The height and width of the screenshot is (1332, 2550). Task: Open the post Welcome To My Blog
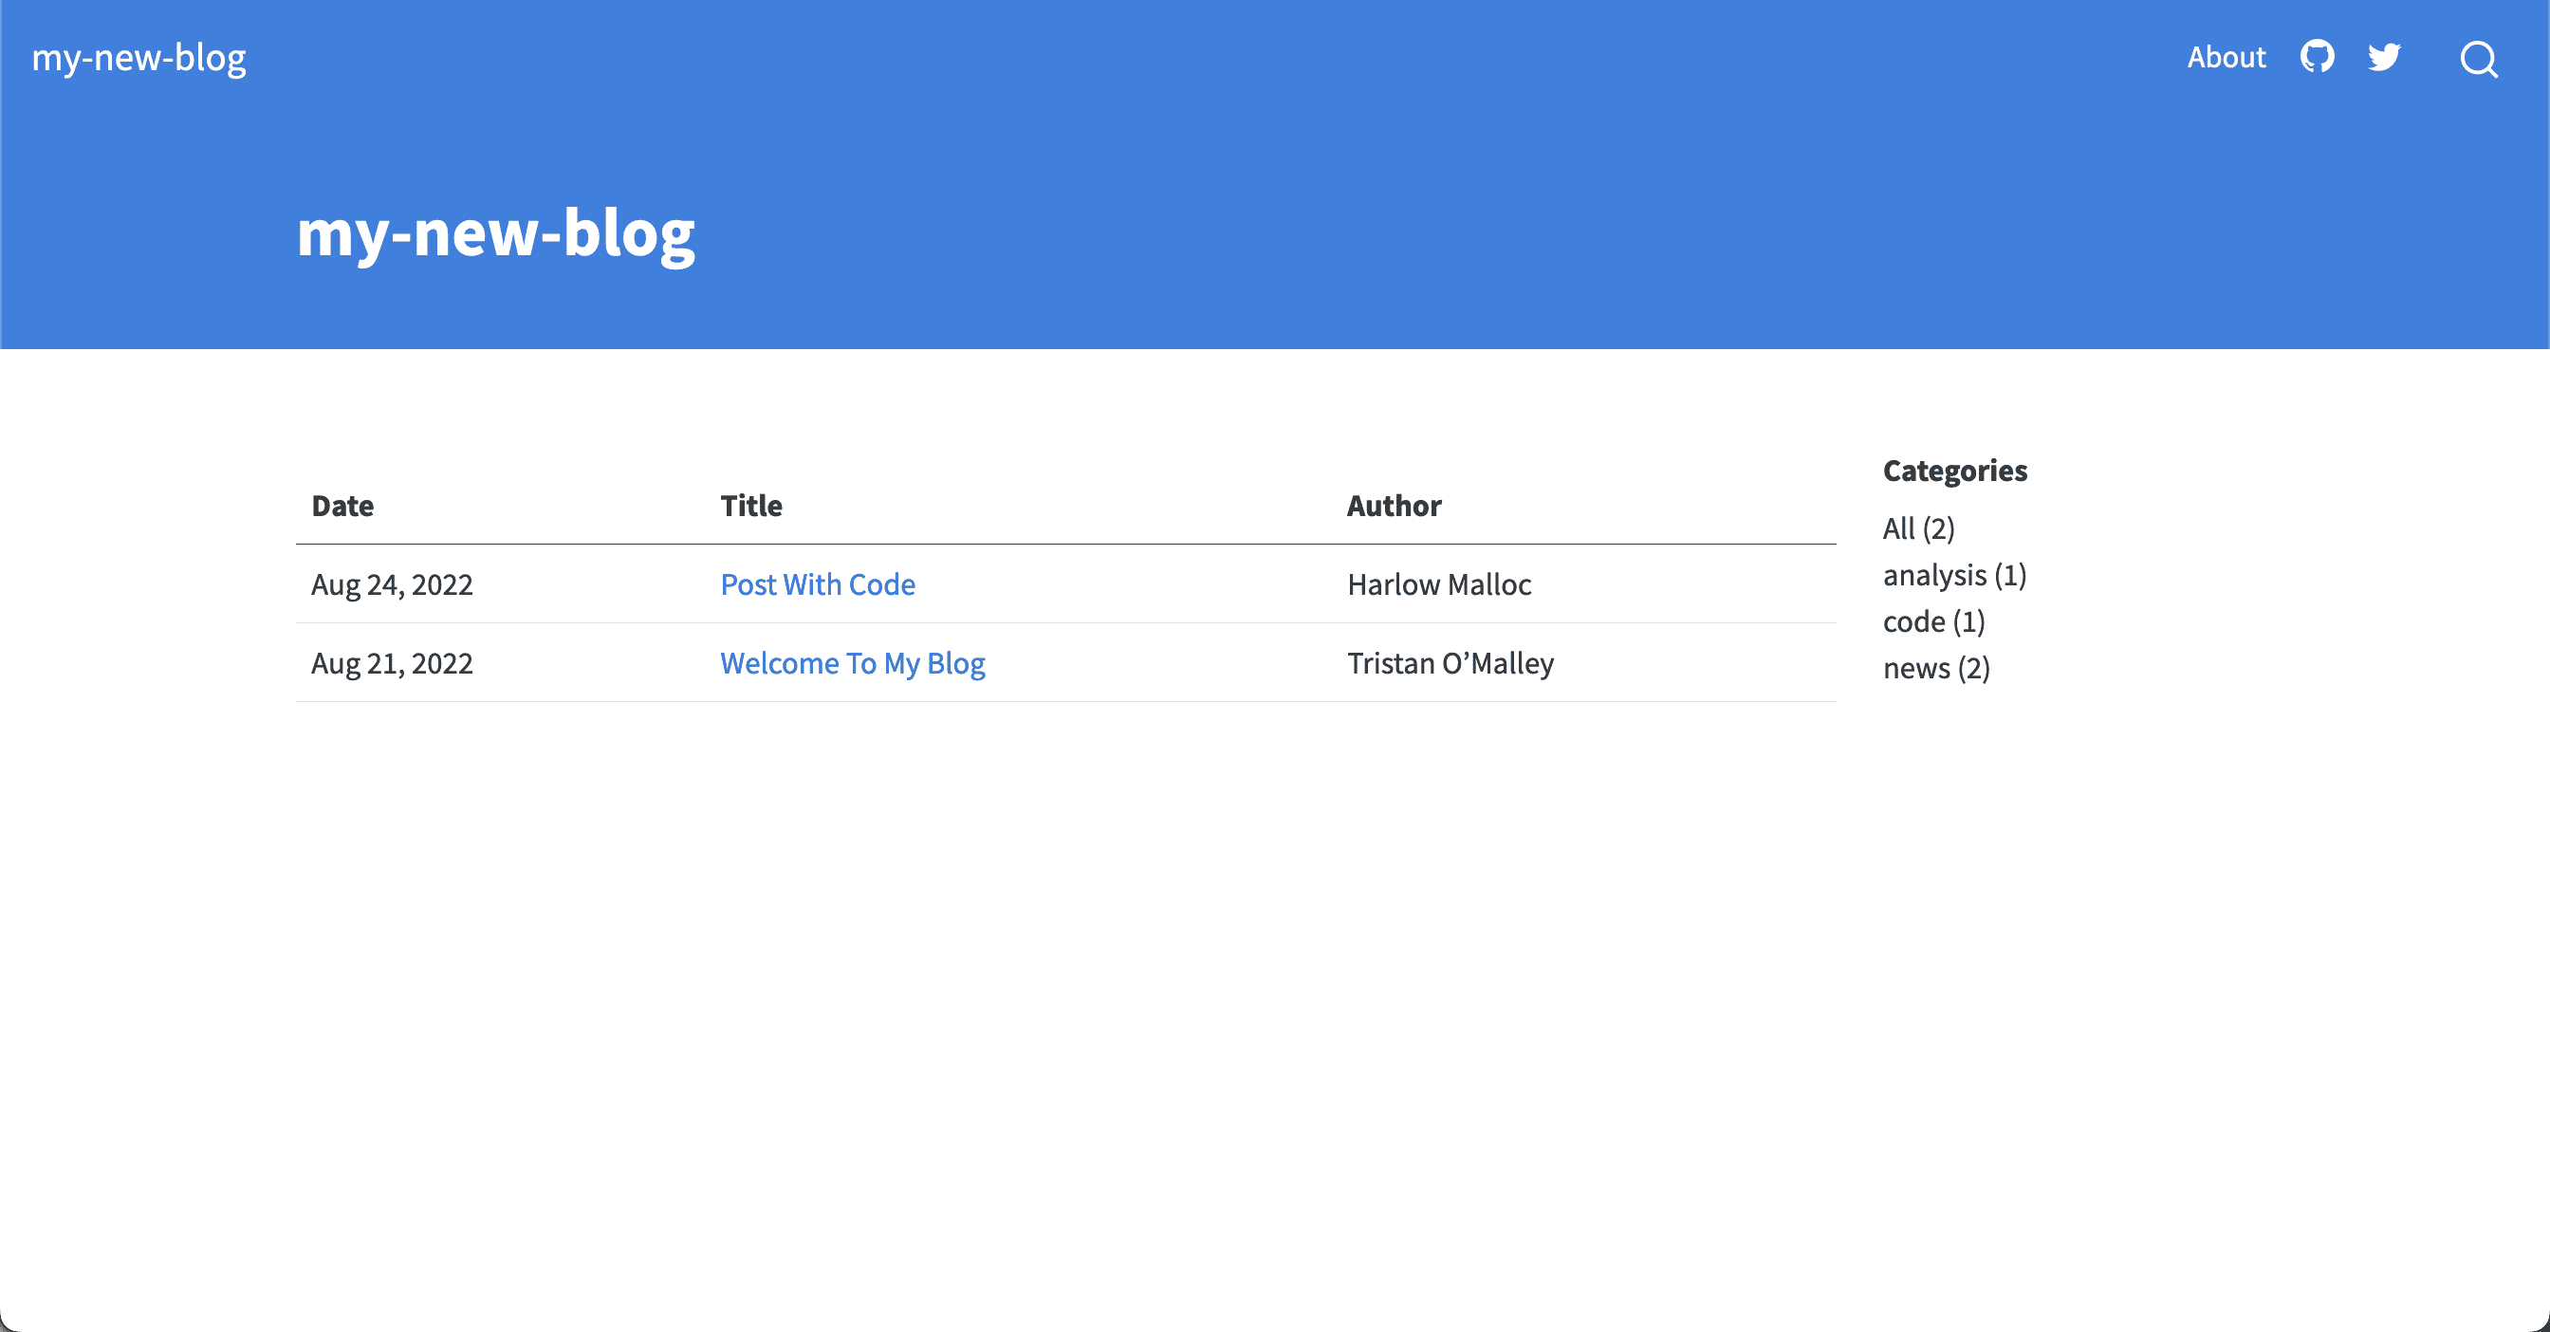[x=852, y=664]
